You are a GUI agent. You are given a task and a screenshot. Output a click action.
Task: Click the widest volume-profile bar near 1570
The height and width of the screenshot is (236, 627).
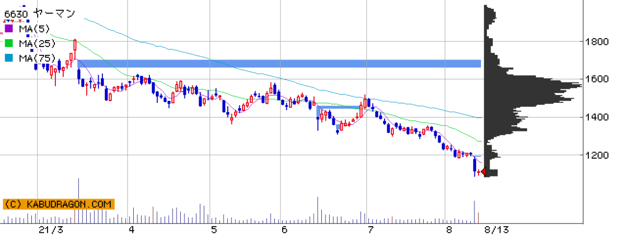533,86
